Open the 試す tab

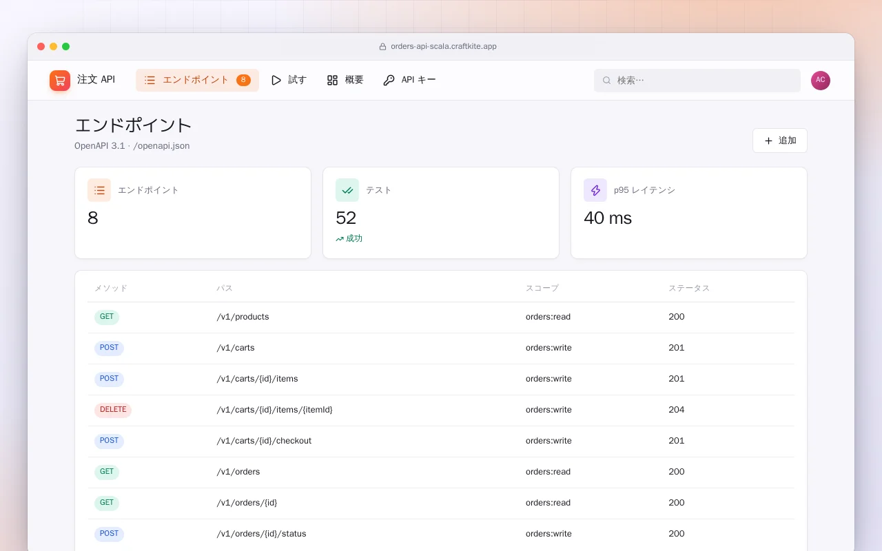pyautogui.click(x=289, y=81)
